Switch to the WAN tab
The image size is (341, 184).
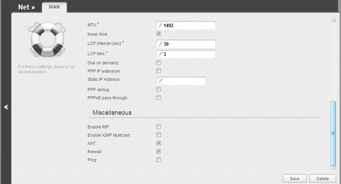[54, 7]
